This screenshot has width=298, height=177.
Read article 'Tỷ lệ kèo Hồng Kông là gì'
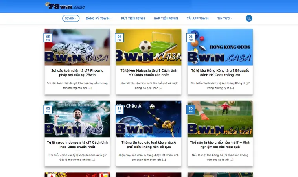pos(220,72)
